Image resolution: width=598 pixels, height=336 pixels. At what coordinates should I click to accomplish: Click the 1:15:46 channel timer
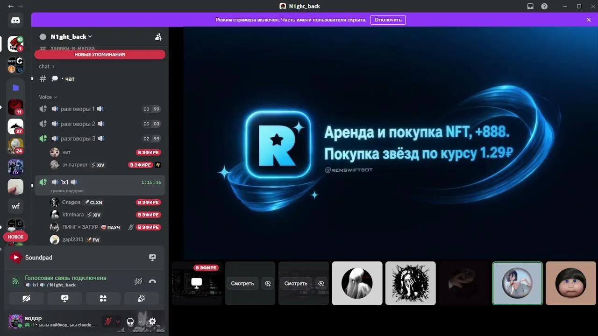point(151,182)
